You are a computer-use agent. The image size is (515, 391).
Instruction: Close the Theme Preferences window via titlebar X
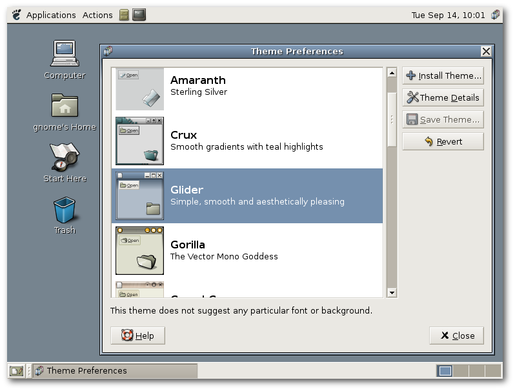(x=486, y=51)
